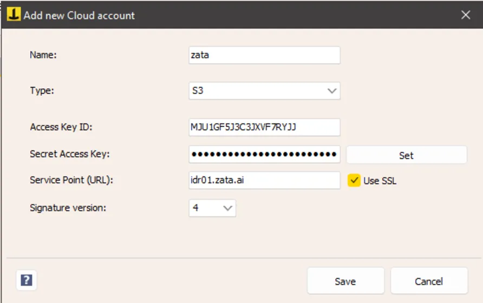Image resolution: width=483 pixels, height=303 pixels.
Task: Click the Secret Access Key: label
Action: (x=70, y=154)
